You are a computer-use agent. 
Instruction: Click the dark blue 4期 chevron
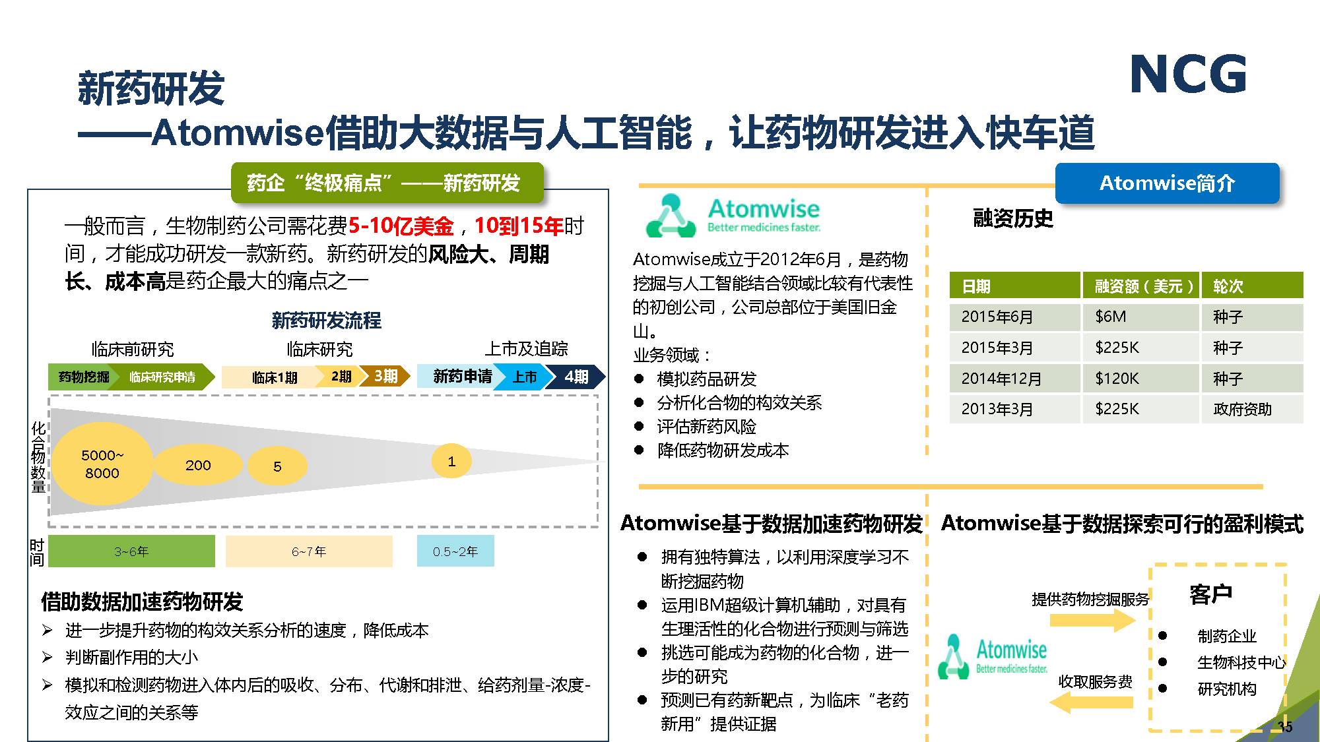click(x=577, y=377)
